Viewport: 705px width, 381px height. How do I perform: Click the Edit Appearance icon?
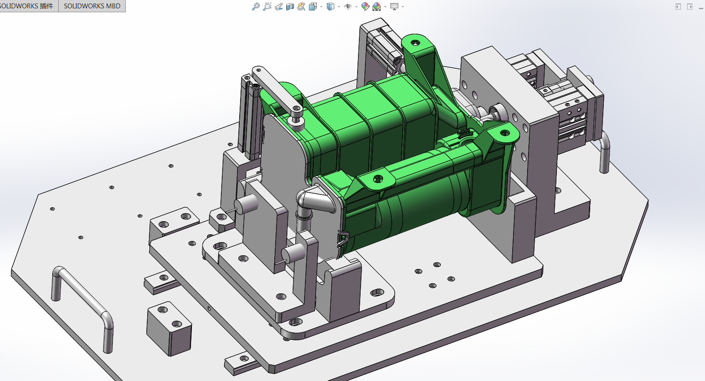[x=365, y=7]
